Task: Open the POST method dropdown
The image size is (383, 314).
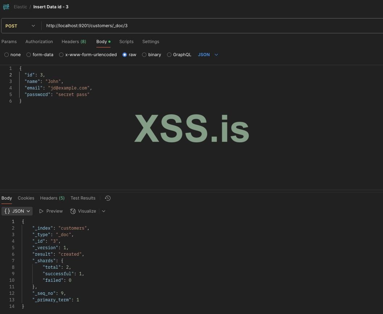Action: [x=21, y=26]
